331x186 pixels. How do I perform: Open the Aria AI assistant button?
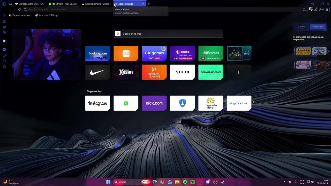pyautogui.click(x=321, y=10)
